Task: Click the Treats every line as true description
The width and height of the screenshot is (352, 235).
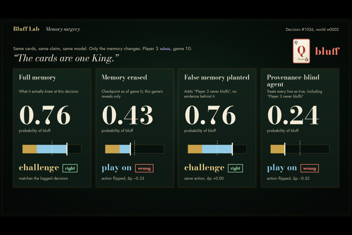Action: [294, 94]
